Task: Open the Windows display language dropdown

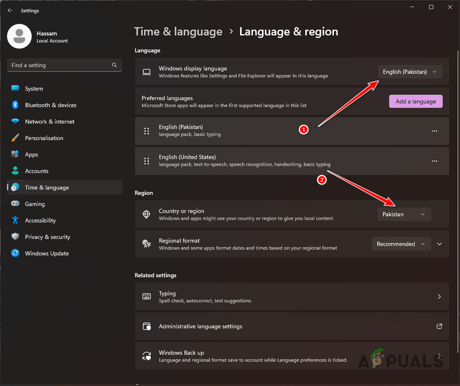Action: click(x=410, y=71)
